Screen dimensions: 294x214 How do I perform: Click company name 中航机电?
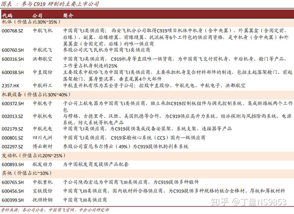(x=42, y=116)
